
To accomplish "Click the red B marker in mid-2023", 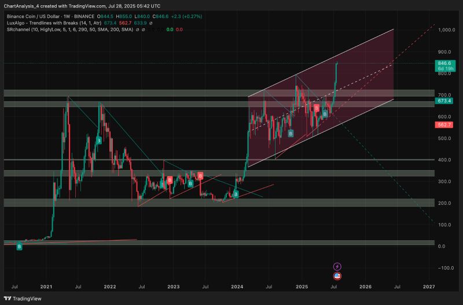I will point(200,175).
